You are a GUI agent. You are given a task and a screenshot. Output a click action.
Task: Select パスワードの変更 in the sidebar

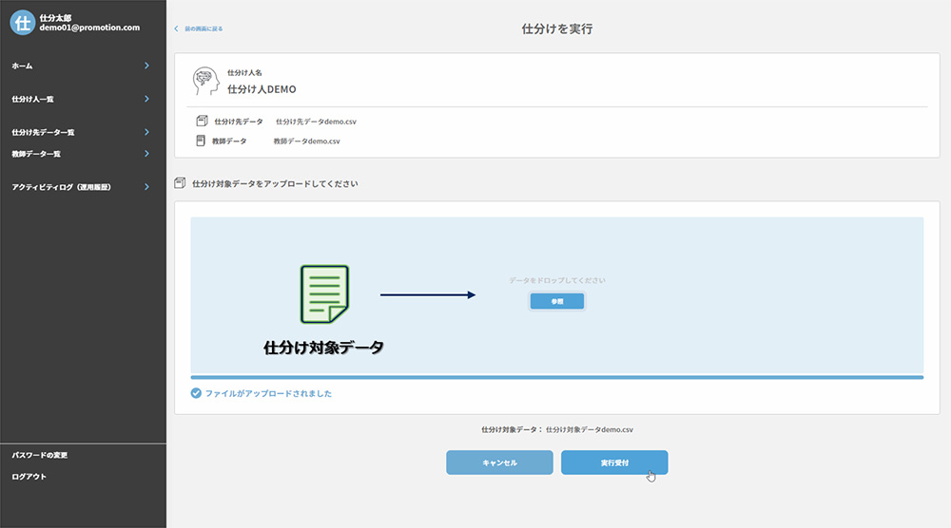[x=39, y=455]
